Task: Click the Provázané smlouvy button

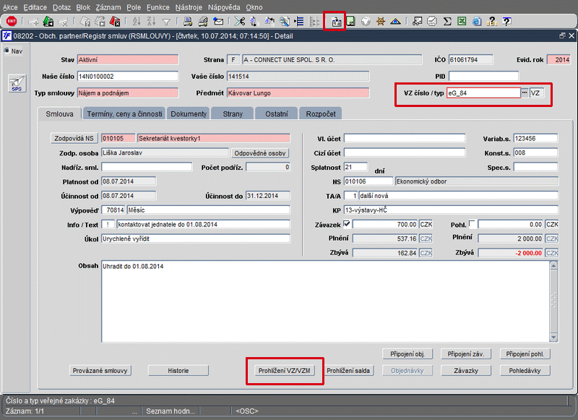Action: point(100,371)
